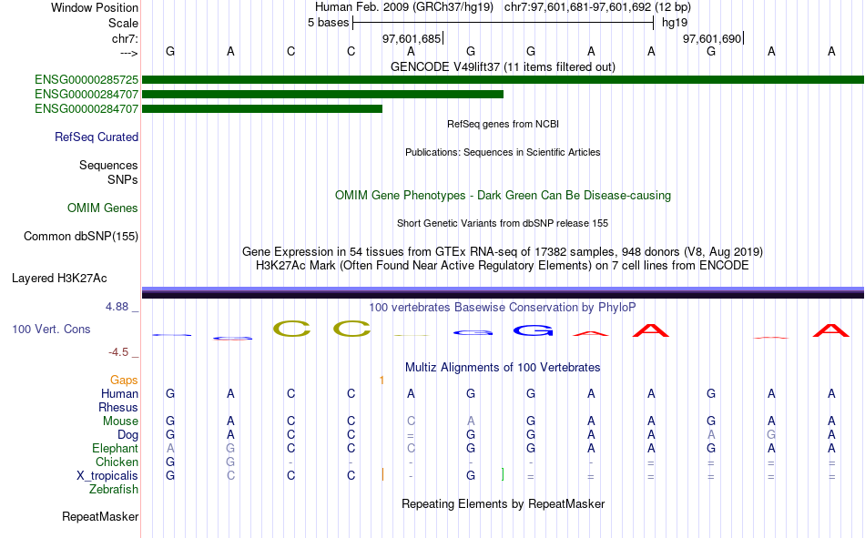
Task: Click 'Publications: Sequences in Scientific Articles' title
Action: (503, 152)
